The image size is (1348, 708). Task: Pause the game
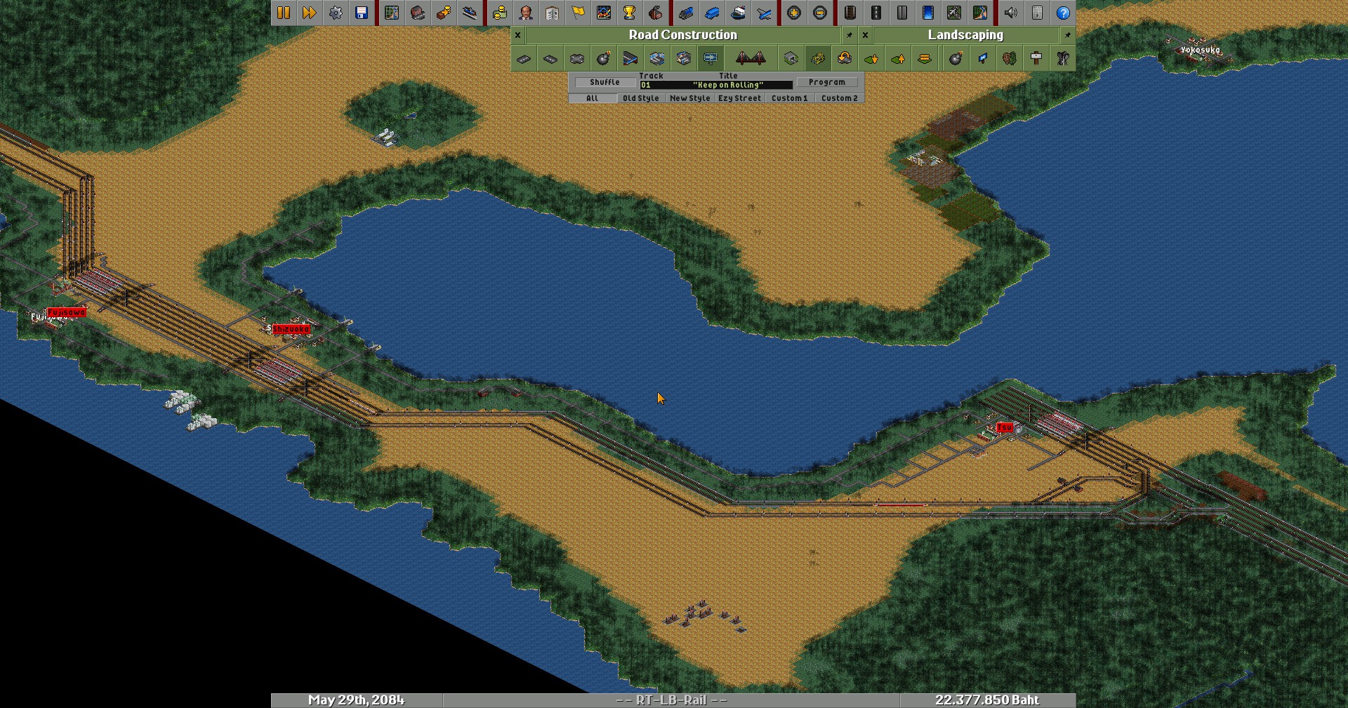[x=284, y=13]
